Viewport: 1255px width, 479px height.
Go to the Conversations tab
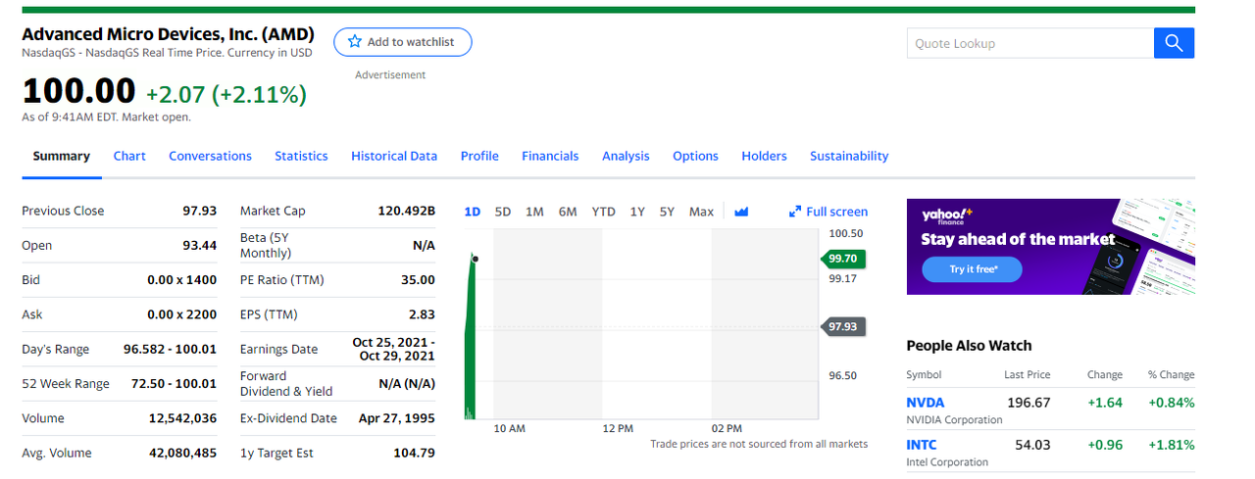210,156
